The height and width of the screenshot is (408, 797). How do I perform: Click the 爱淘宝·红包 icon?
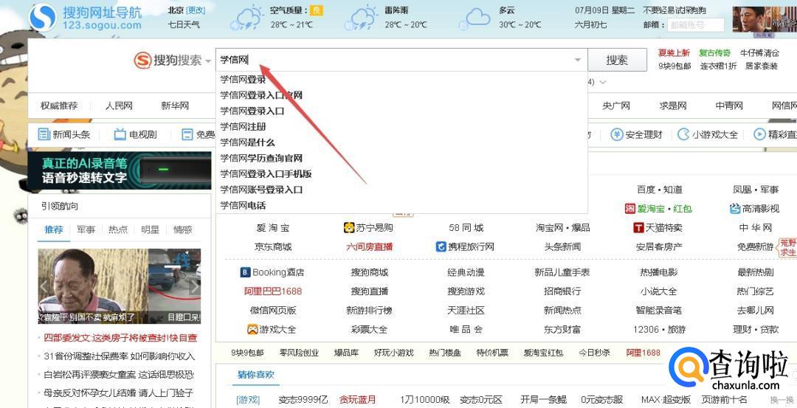(x=630, y=208)
